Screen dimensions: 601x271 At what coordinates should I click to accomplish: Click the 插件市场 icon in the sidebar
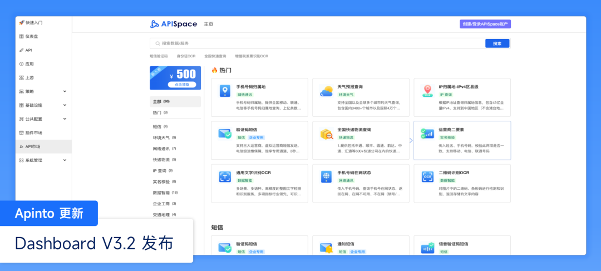[22, 132]
